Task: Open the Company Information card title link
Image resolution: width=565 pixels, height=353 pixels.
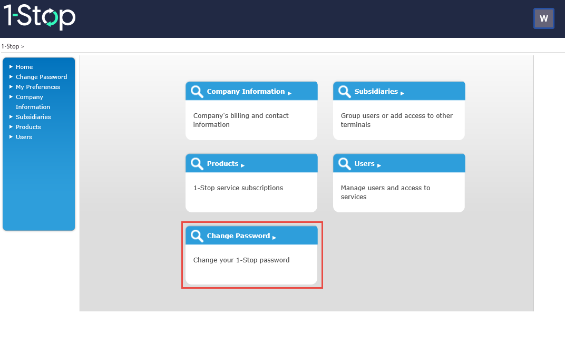Action: point(246,92)
